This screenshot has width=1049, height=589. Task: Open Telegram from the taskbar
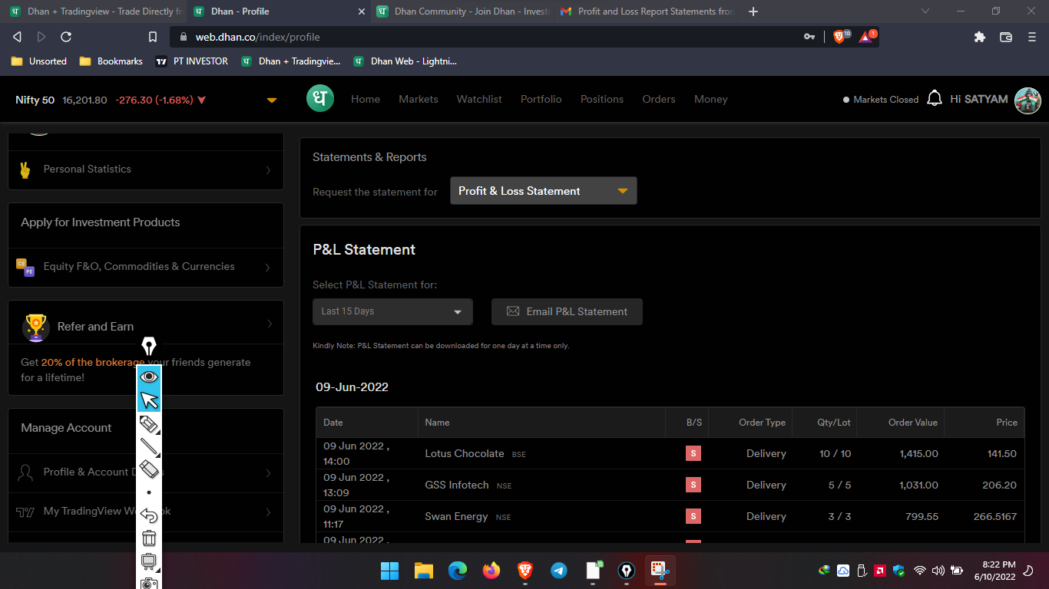(x=559, y=571)
